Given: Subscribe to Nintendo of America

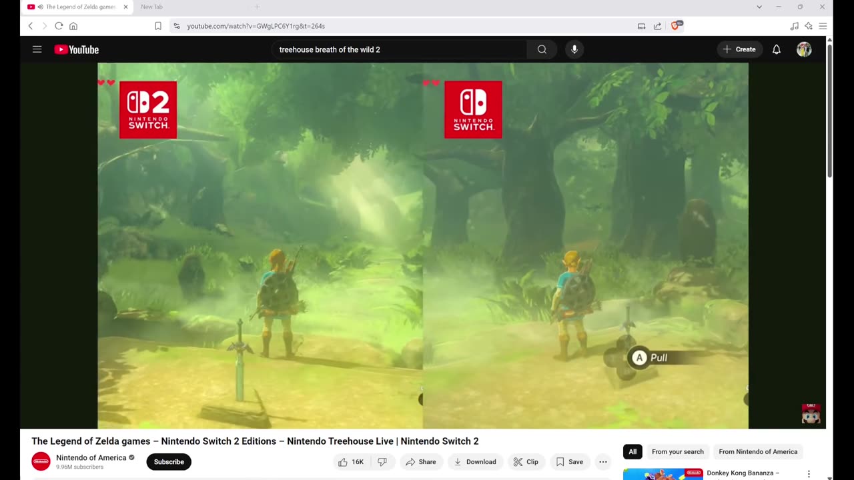Looking at the screenshot, I should 169,462.
